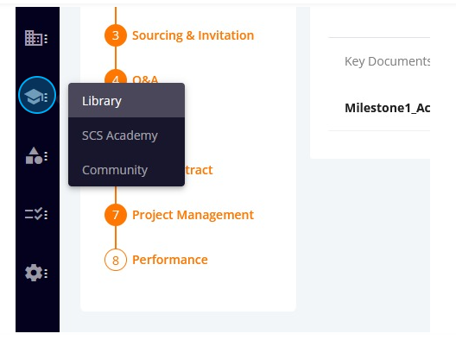Viewport: 456px width, 340px height.
Task: Click the Q&A step label
Action: (145, 79)
